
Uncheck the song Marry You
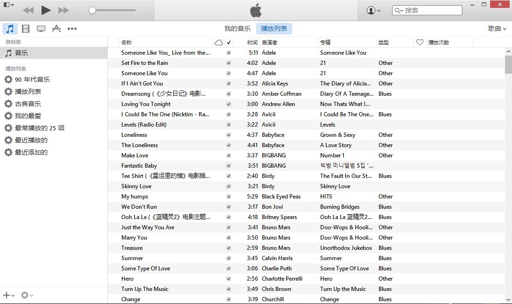pyautogui.click(x=229, y=238)
